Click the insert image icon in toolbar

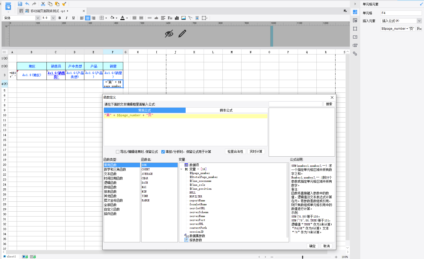[184, 18]
